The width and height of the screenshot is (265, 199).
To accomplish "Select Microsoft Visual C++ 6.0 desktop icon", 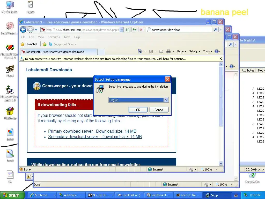I will 10,52.
